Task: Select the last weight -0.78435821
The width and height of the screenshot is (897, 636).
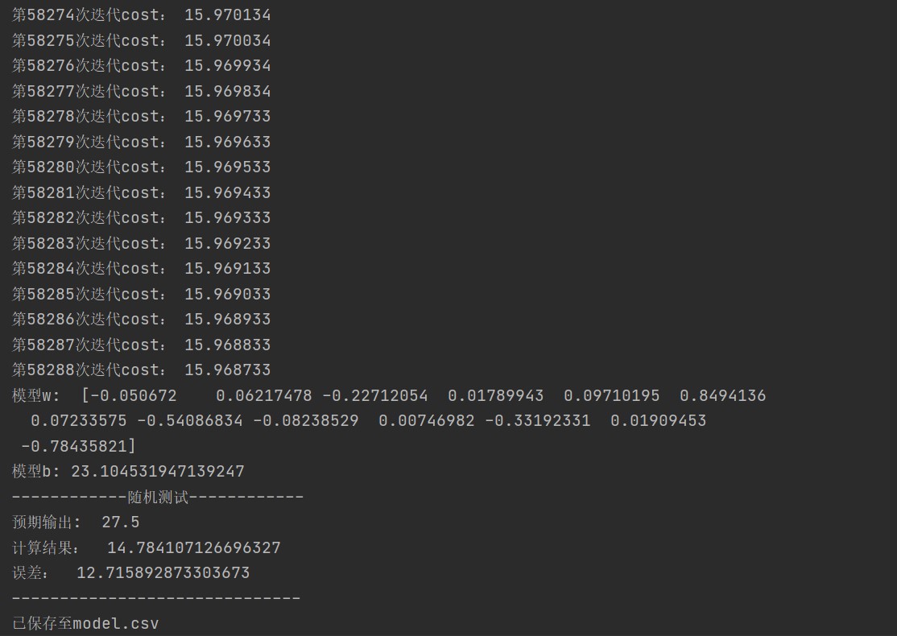Action: (74, 446)
